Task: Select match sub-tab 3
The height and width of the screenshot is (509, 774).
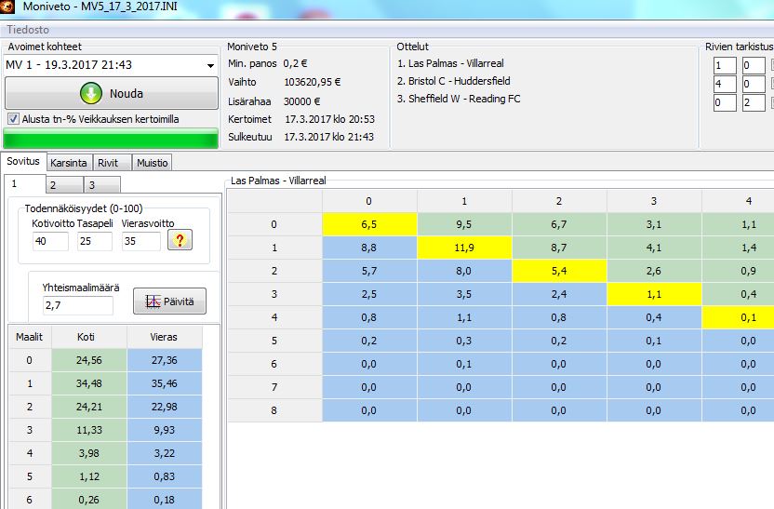Action: click(91, 184)
